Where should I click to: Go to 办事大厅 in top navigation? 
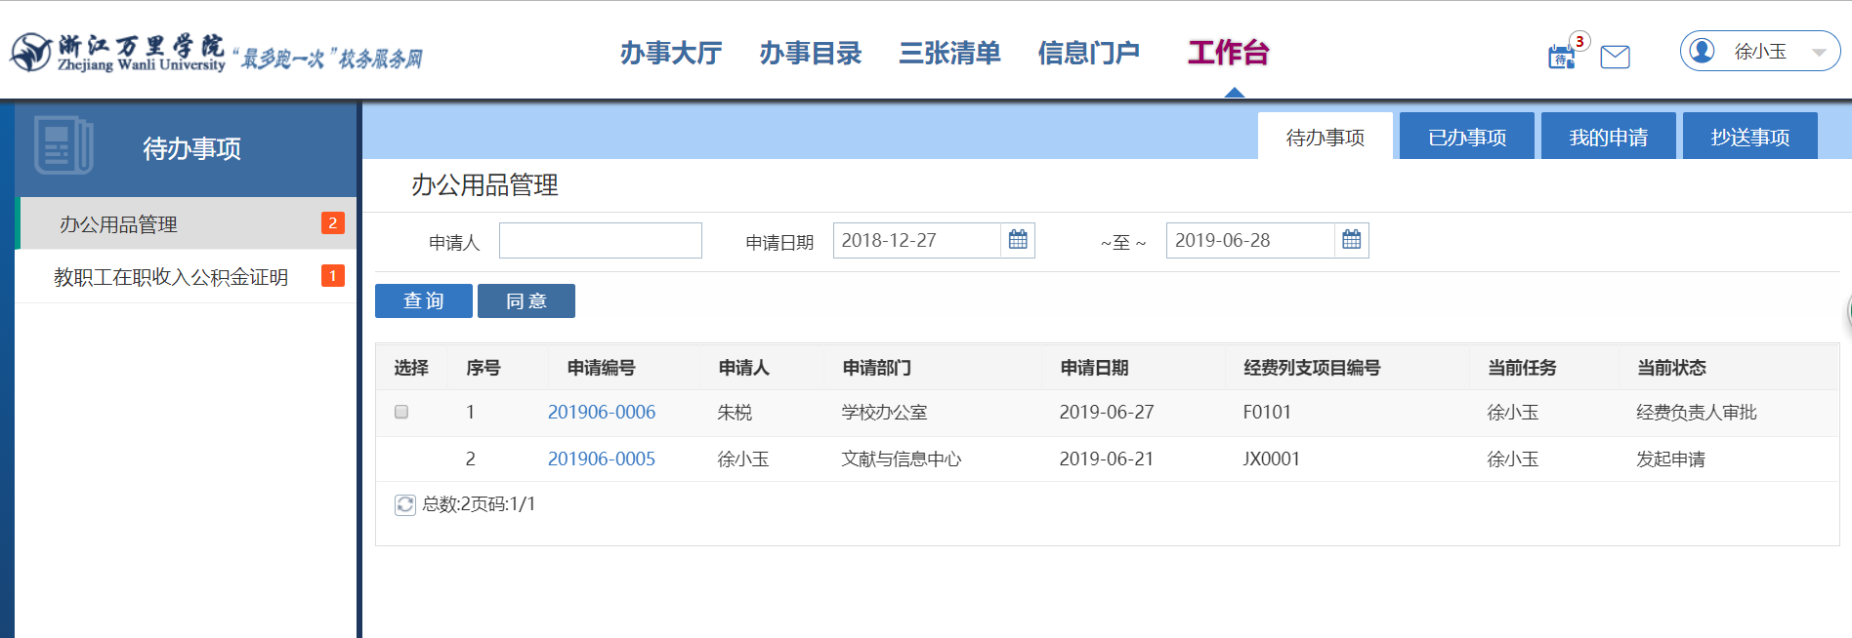coord(670,53)
